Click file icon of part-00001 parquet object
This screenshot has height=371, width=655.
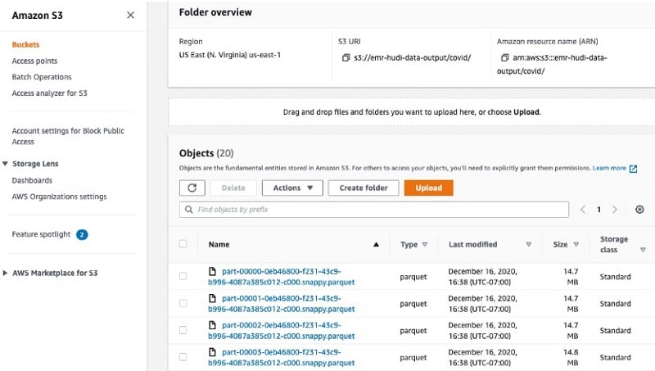pyautogui.click(x=212, y=298)
